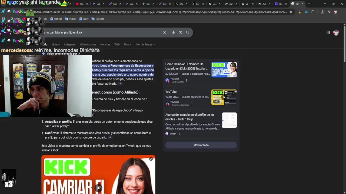Image resolution: width=346 pixels, height=194 pixels.
Task: Open Google Lens image search
Action: click(x=181, y=33)
